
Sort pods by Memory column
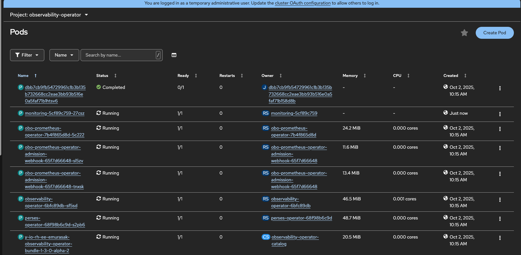pos(365,76)
